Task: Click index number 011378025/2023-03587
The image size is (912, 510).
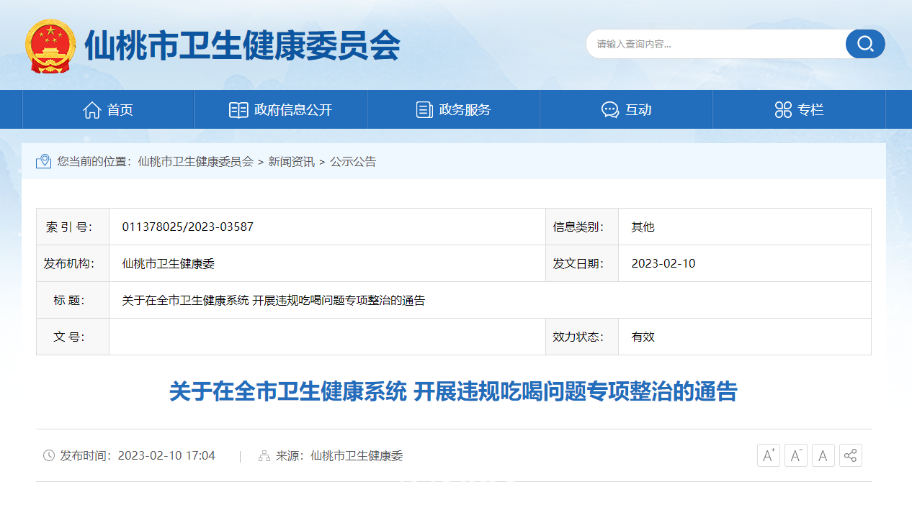Action: [188, 227]
